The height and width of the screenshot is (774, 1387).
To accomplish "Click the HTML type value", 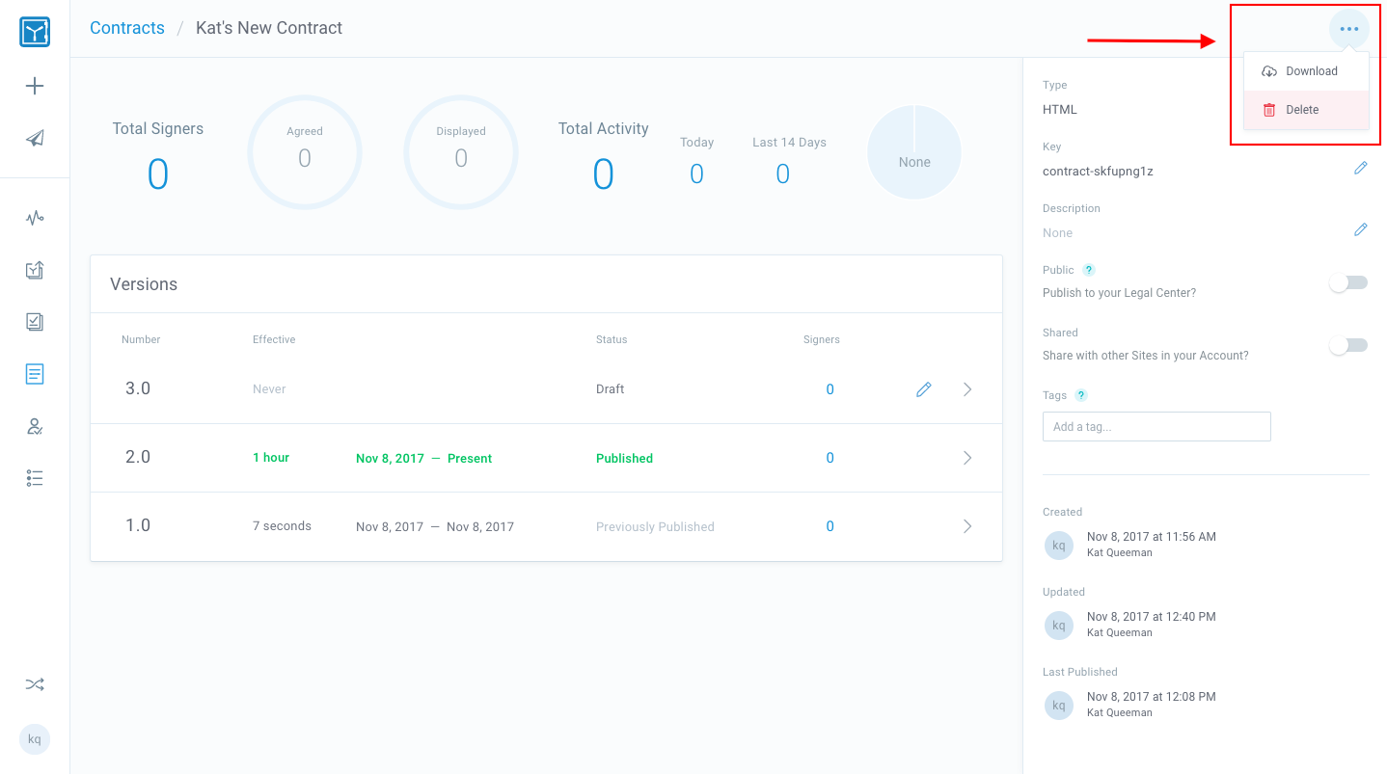I will (x=1060, y=110).
